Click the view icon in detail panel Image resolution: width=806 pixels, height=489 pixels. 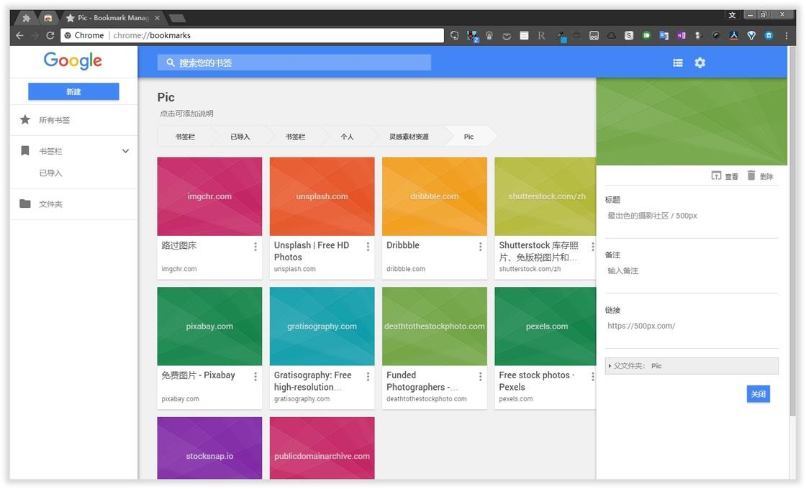(716, 175)
